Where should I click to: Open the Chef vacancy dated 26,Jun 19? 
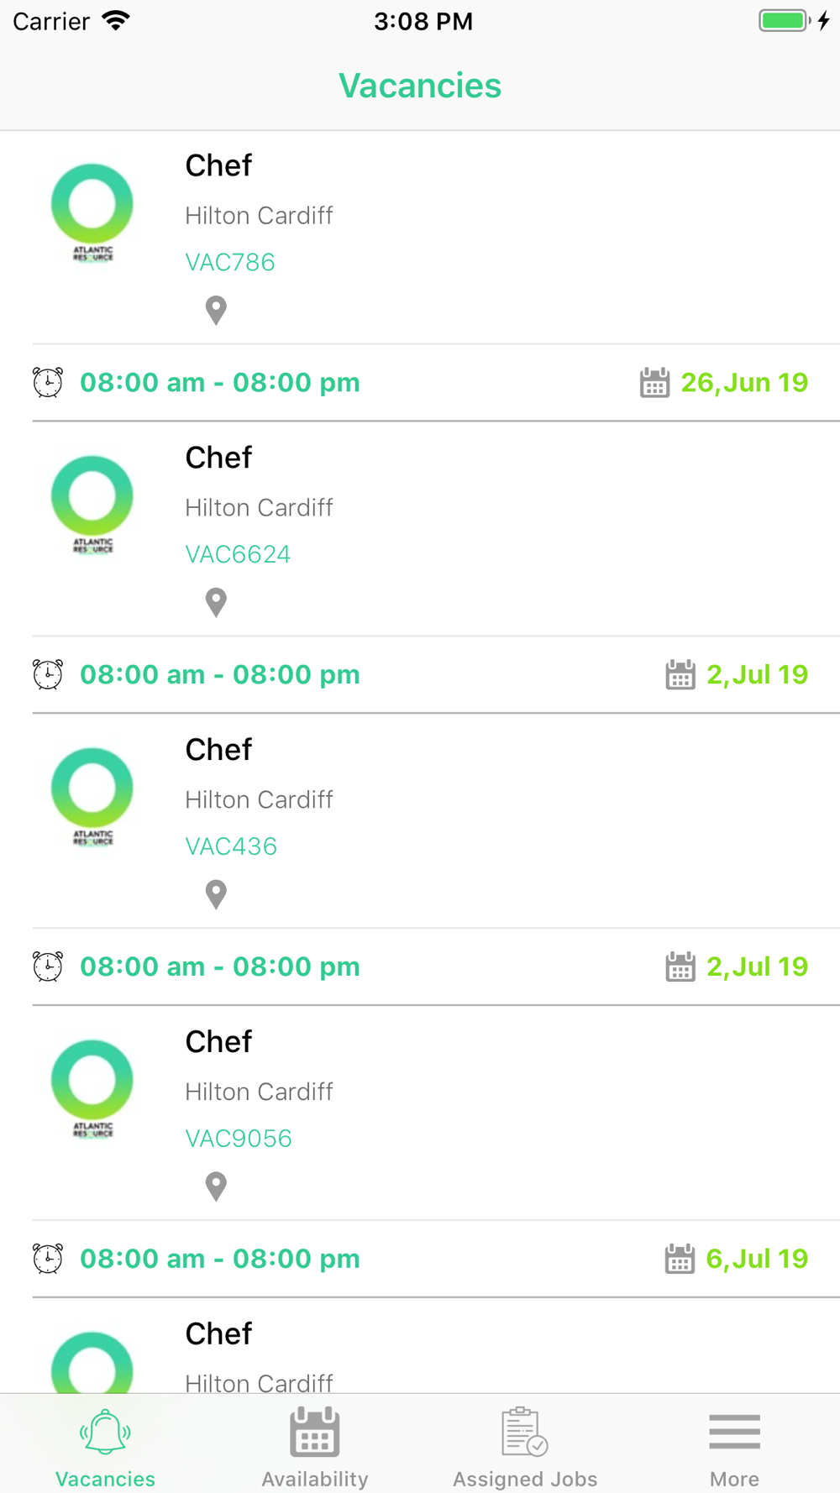[420, 238]
